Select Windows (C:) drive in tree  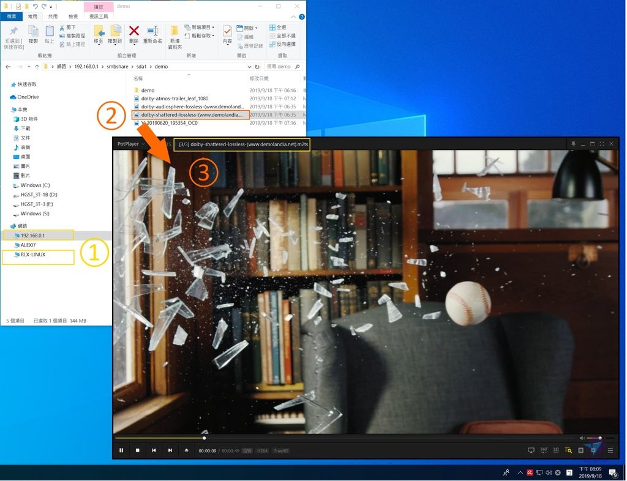[x=35, y=185]
